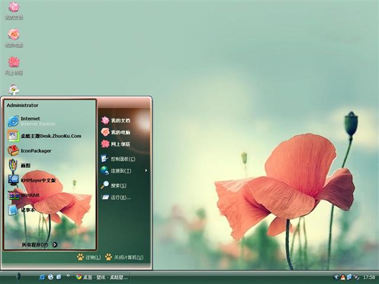Switch to the 桌面 - 壁纸 taskbar window
379x284 pixels.
click(x=101, y=277)
